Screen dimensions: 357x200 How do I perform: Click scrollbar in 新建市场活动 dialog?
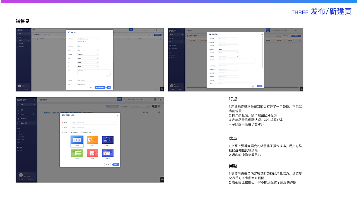pos(262,52)
